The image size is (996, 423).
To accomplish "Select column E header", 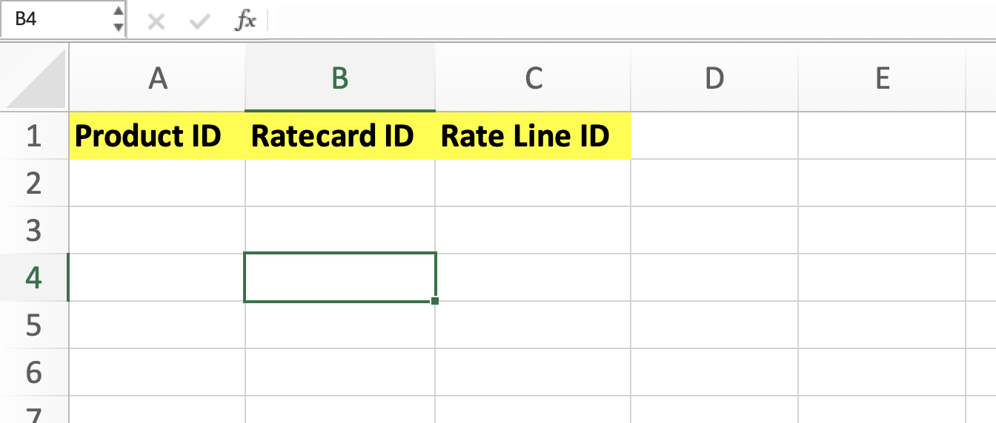I will pyautogui.click(x=882, y=78).
